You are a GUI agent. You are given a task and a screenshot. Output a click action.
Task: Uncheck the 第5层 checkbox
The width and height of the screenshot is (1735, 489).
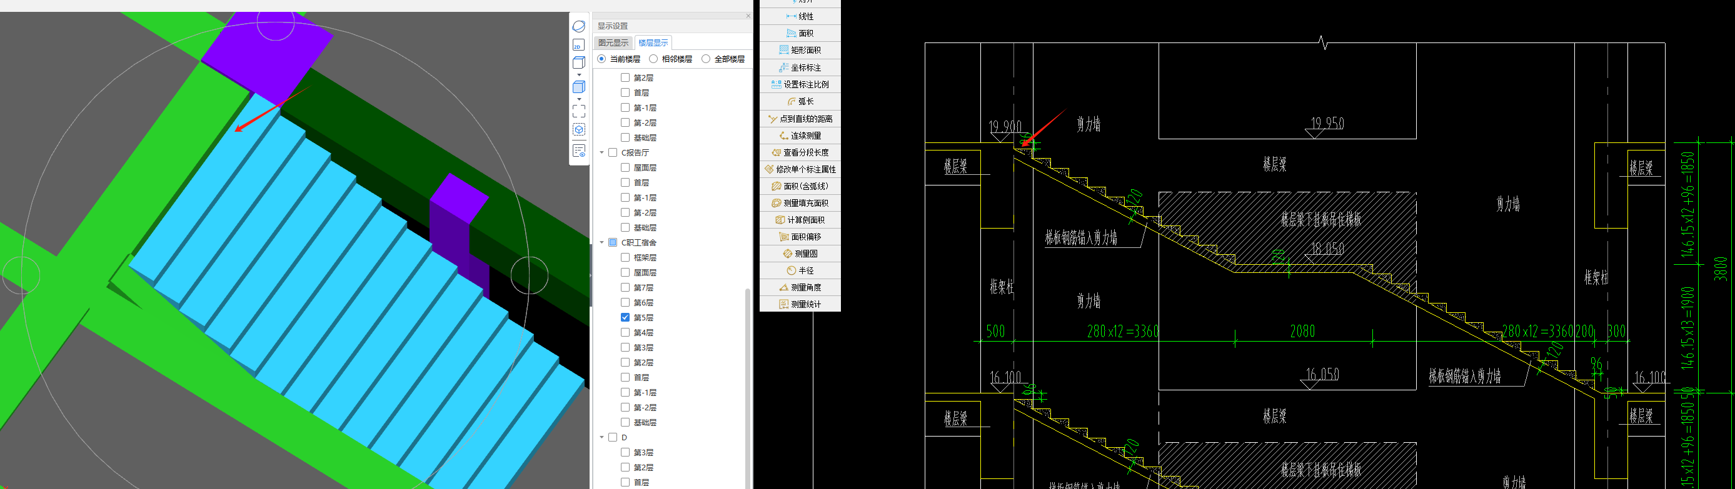pyautogui.click(x=625, y=317)
